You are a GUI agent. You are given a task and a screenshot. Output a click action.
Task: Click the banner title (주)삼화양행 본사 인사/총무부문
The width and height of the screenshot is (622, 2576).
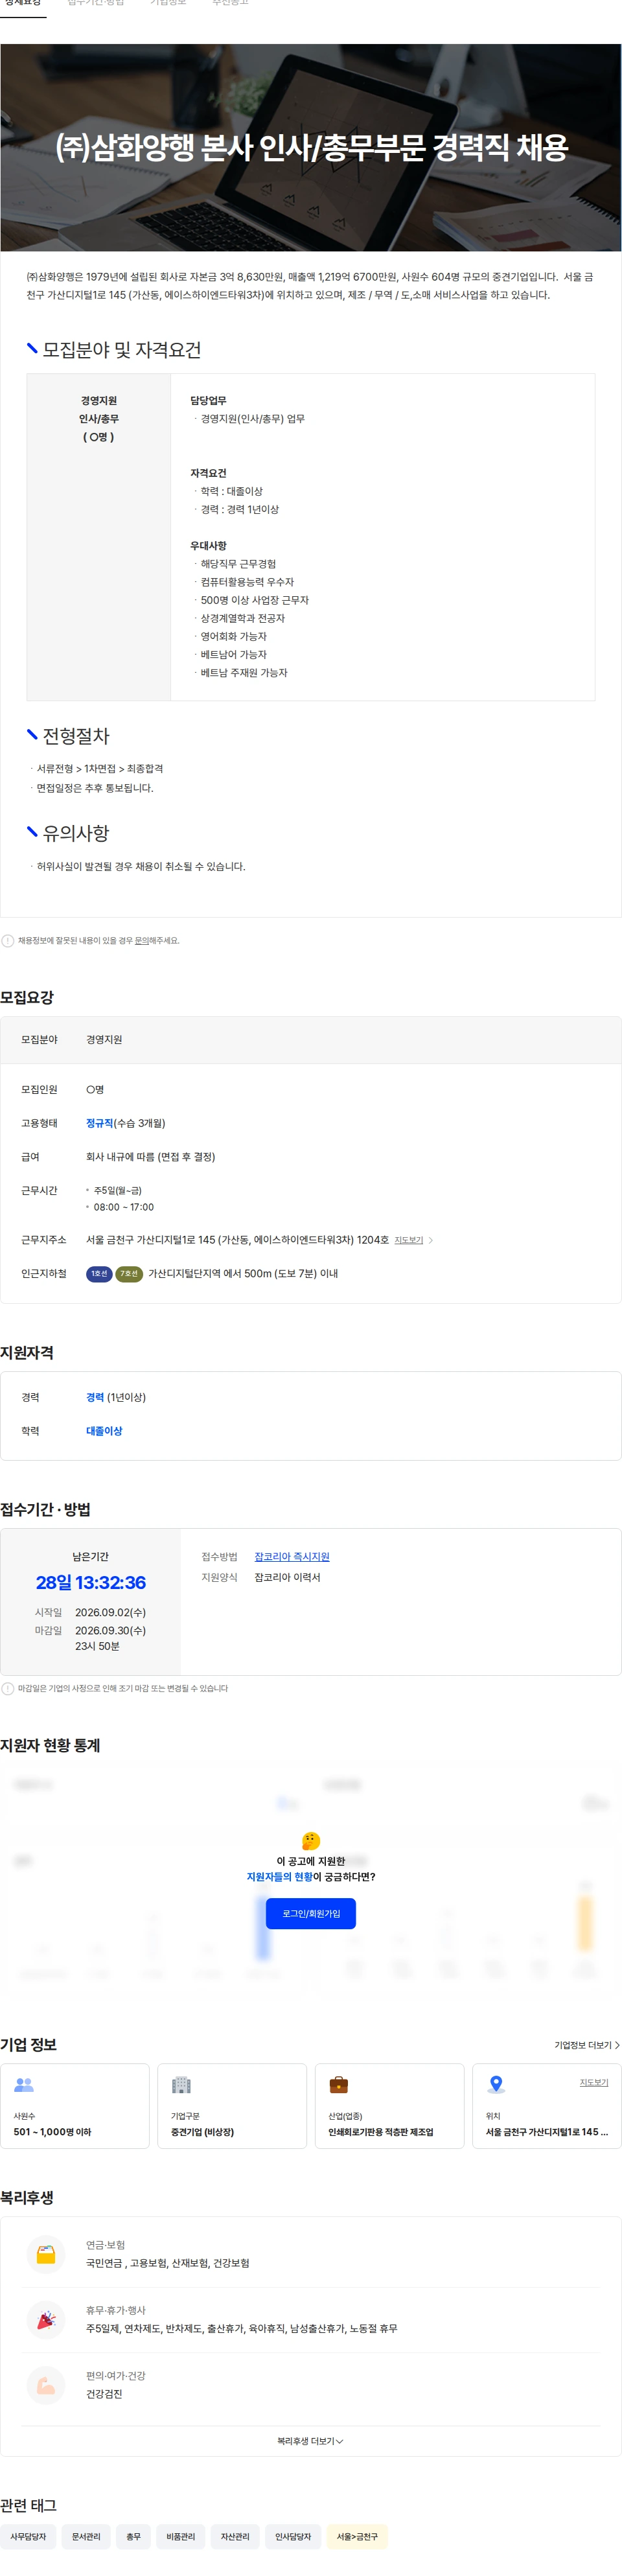311,148
